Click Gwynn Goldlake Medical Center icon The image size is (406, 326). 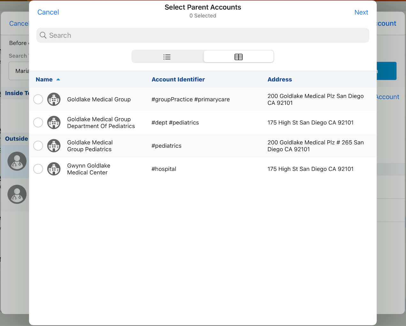click(x=54, y=169)
